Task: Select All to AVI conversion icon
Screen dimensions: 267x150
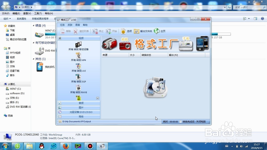Action: click(78, 66)
